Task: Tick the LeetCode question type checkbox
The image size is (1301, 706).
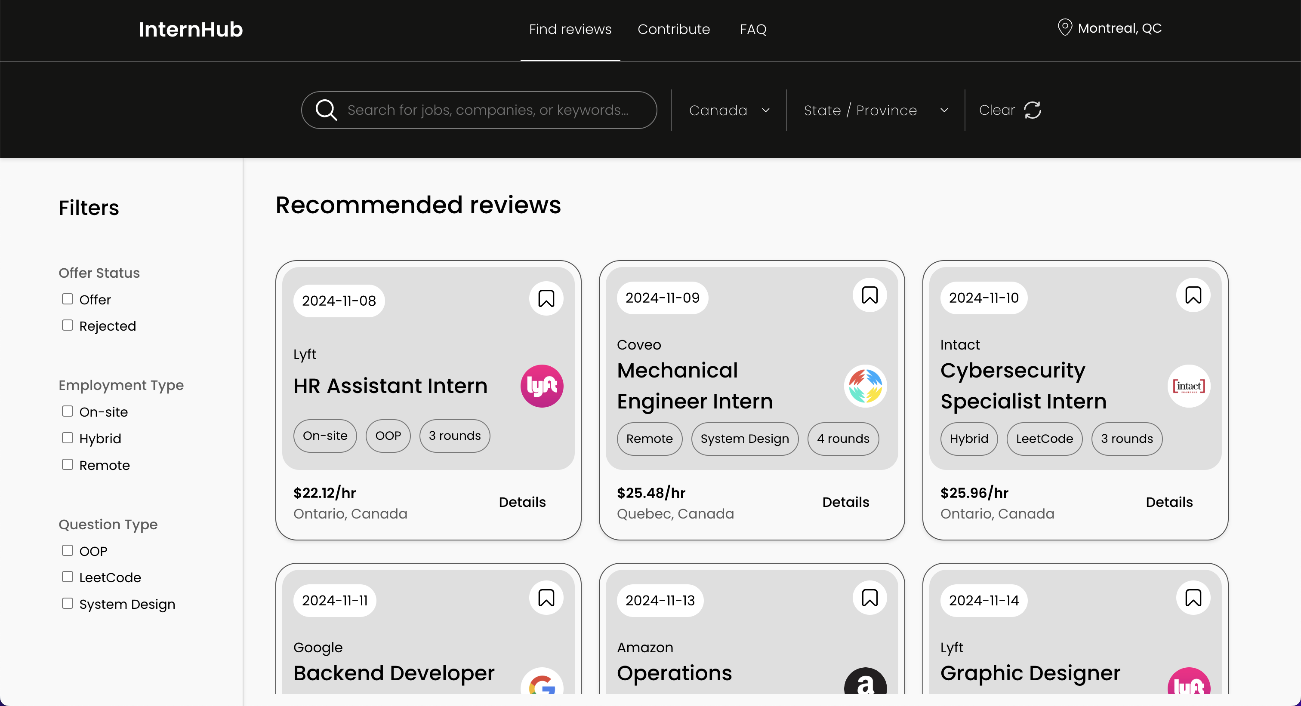Action: tap(68, 577)
